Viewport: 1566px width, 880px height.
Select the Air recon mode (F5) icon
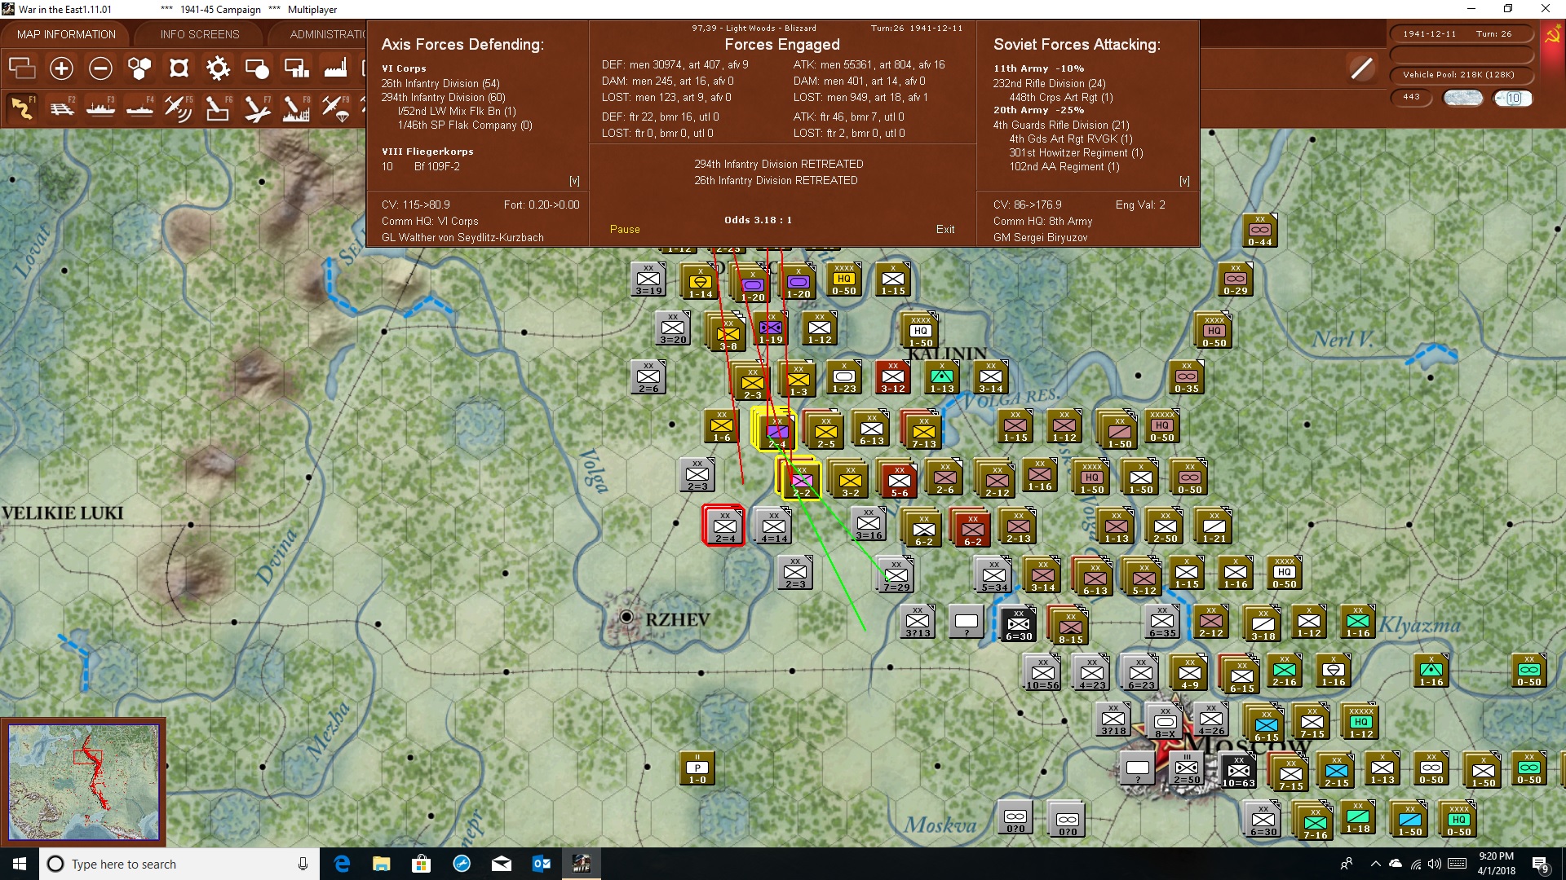179,108
